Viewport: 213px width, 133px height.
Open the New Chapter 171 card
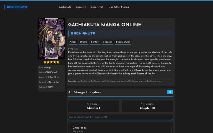pos(147,106)
